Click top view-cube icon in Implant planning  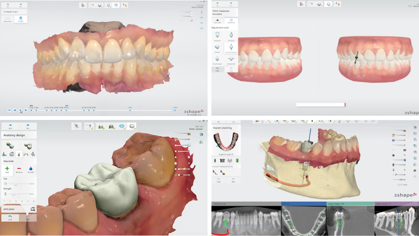click(x=415, y=127)
